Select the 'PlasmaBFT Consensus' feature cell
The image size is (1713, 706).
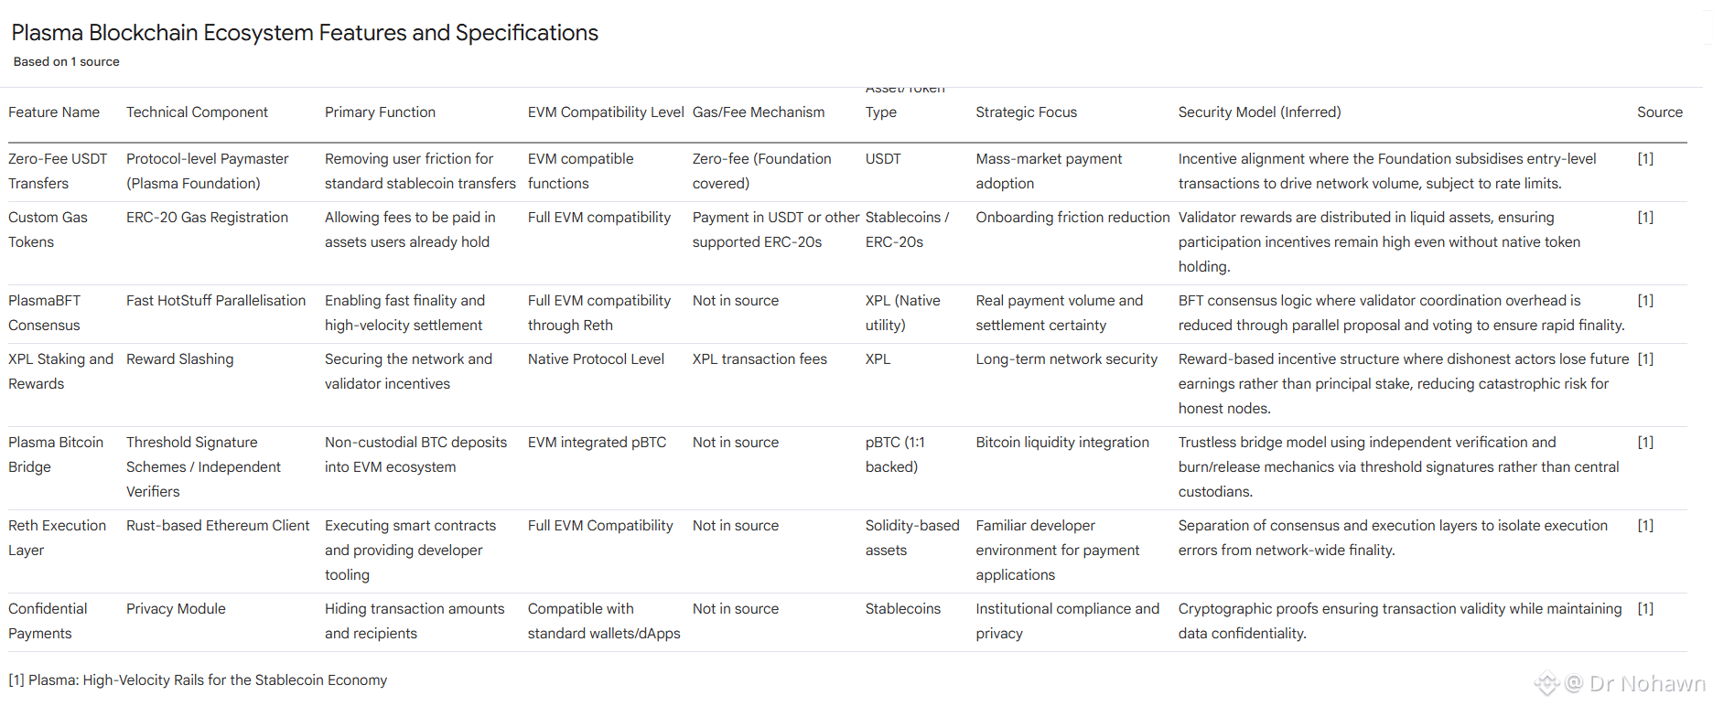coord(44,313)
